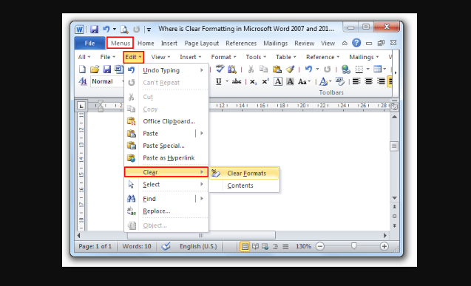471x286 pixels.
Task: Align text right
Action: pyautogui.click(x=381, y=81)
